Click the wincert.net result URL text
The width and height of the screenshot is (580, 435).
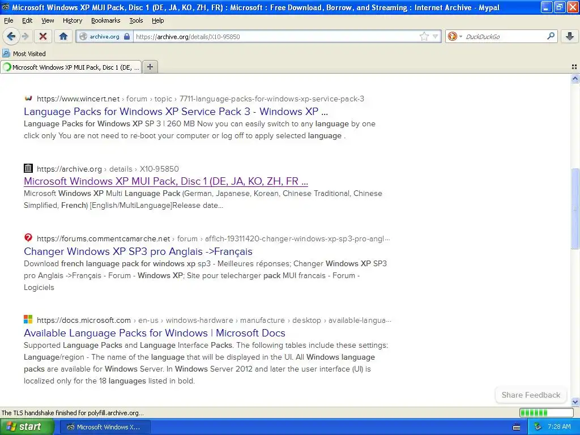tap(200, 99)
